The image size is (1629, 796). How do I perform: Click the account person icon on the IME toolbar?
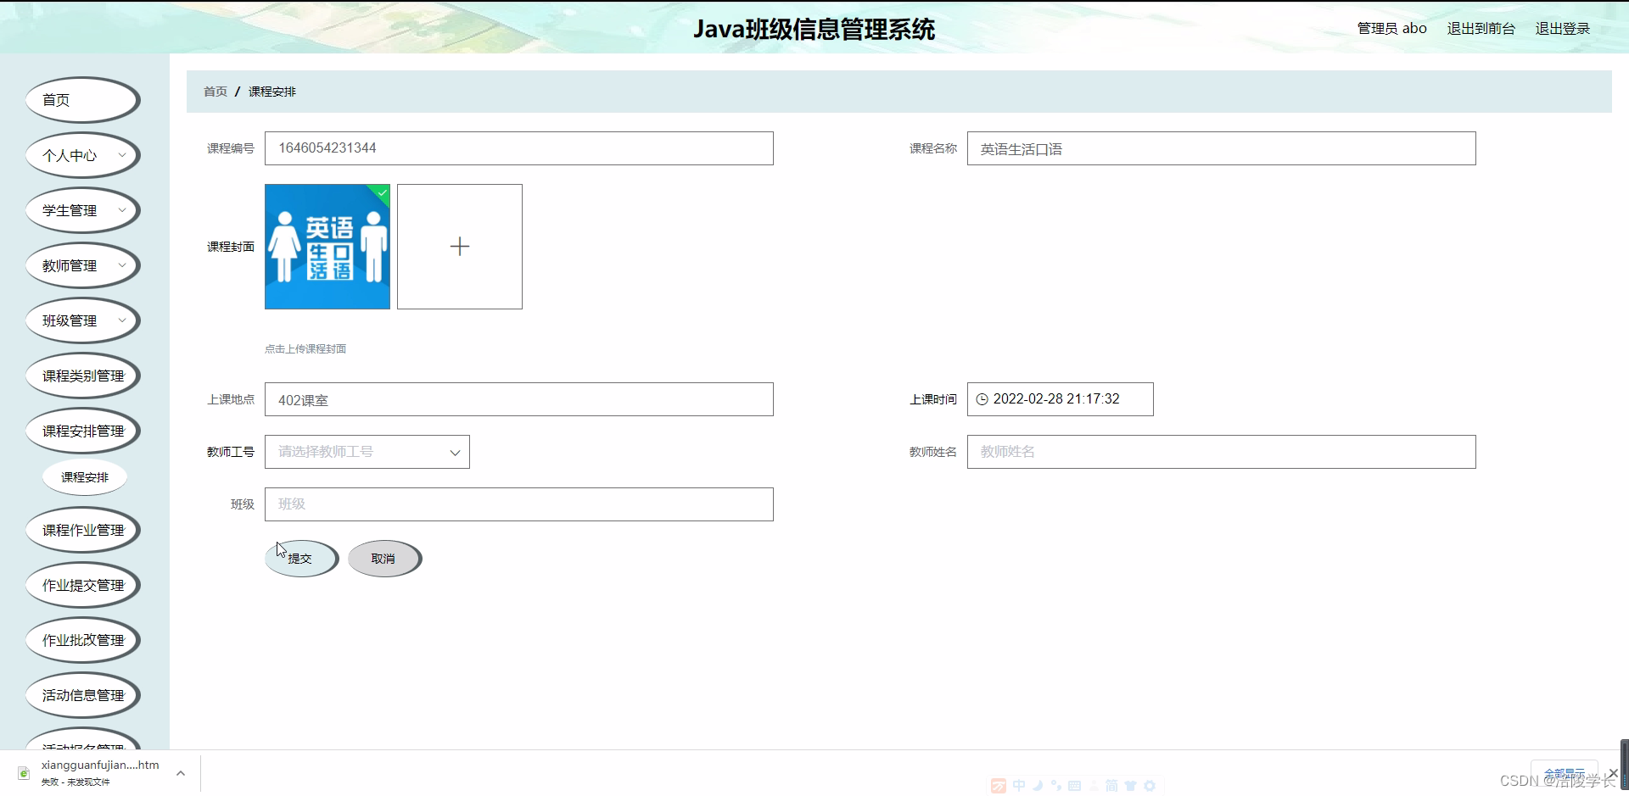pyautogui.click(x=1094, y=786)
